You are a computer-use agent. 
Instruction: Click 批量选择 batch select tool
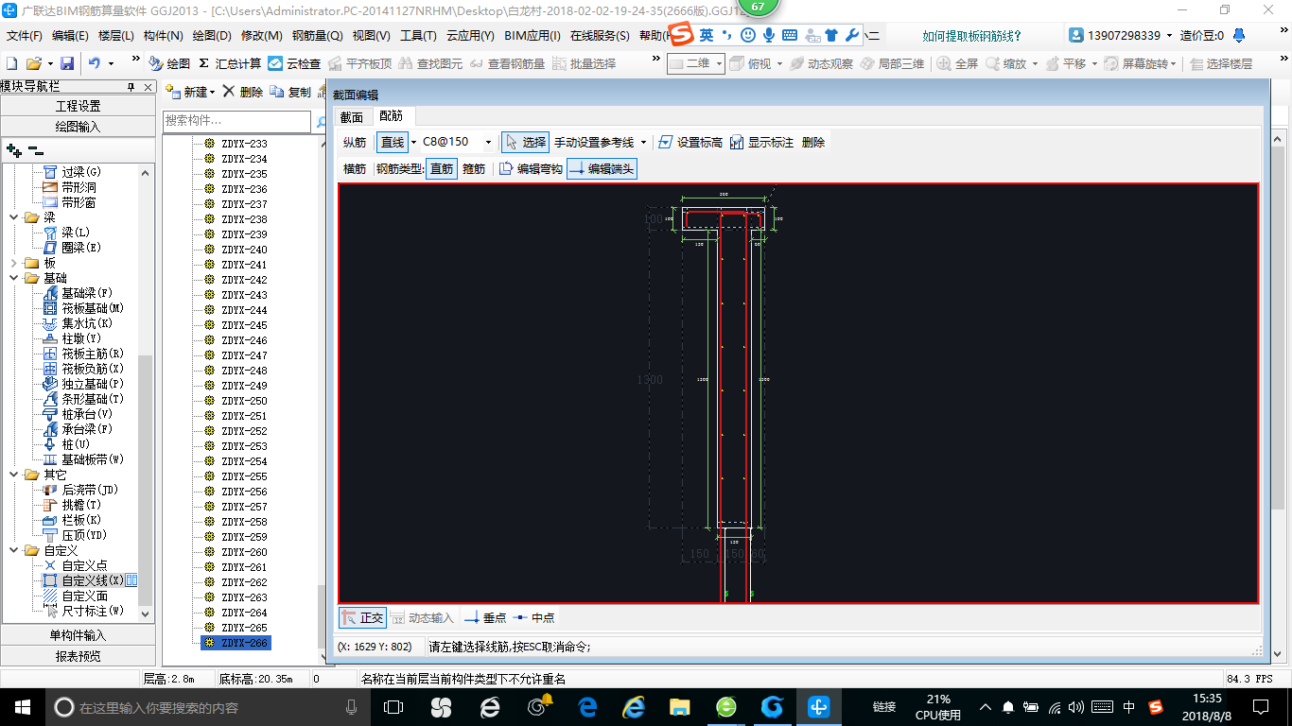(x=584, y=63)
